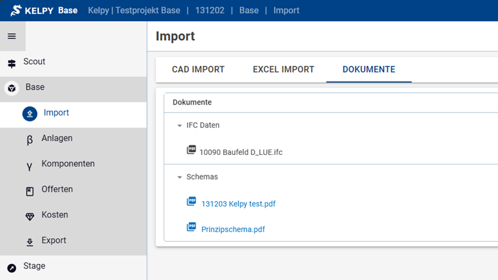Open the Prinzipschema.pdf link

pos(233,229)
